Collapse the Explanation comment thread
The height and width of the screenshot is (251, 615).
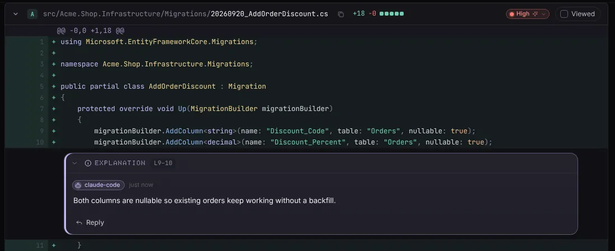pyautogui.click(x=75, y=163)
